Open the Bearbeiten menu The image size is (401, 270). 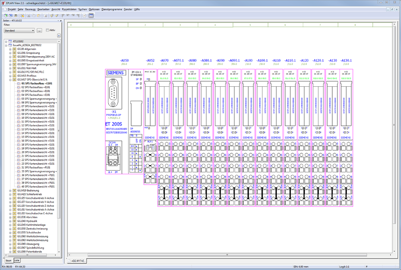(x=44, y=9)
